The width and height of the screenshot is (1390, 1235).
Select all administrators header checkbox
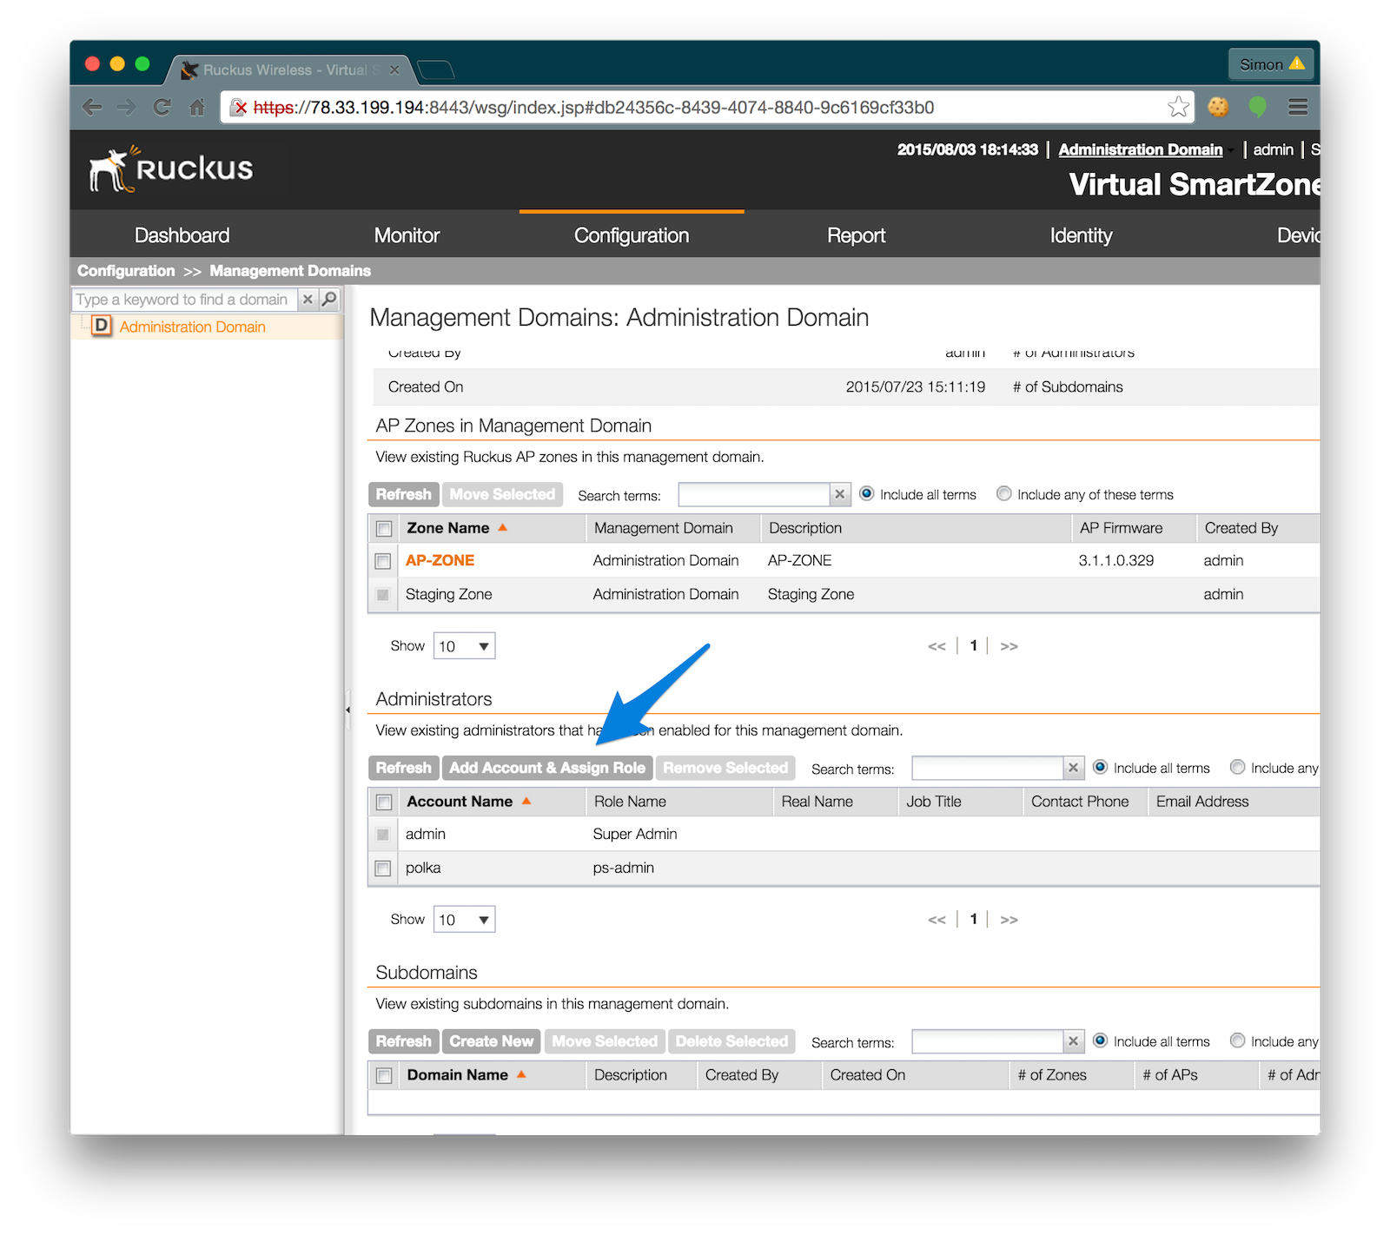coord(383,802)
